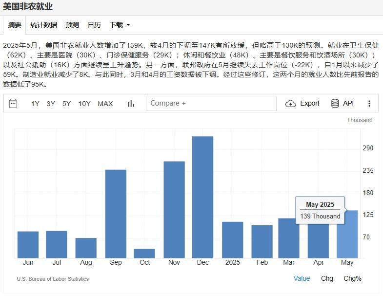Switch to the 摘要 tab
The image size is (383, 308).
pos(15,25)
